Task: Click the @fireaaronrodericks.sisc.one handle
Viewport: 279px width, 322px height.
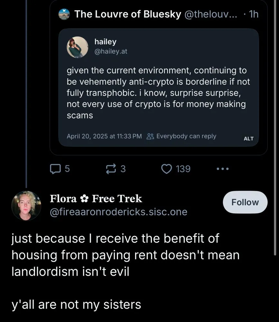Action: [x=118, y=212]
